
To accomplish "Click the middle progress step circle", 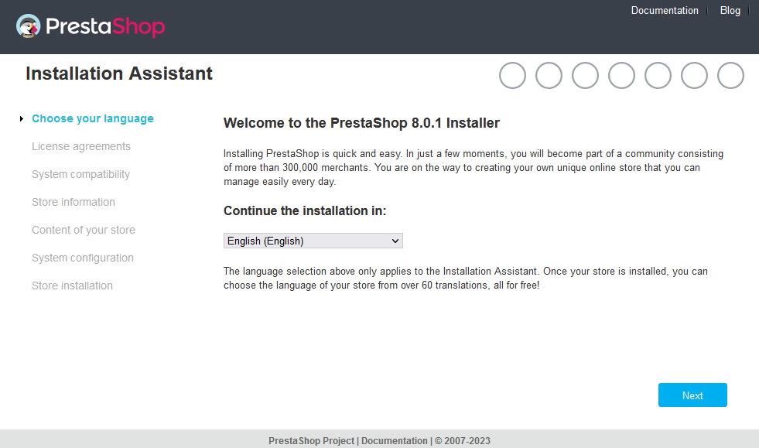I will pyautogui.click(x=621, y=75).
